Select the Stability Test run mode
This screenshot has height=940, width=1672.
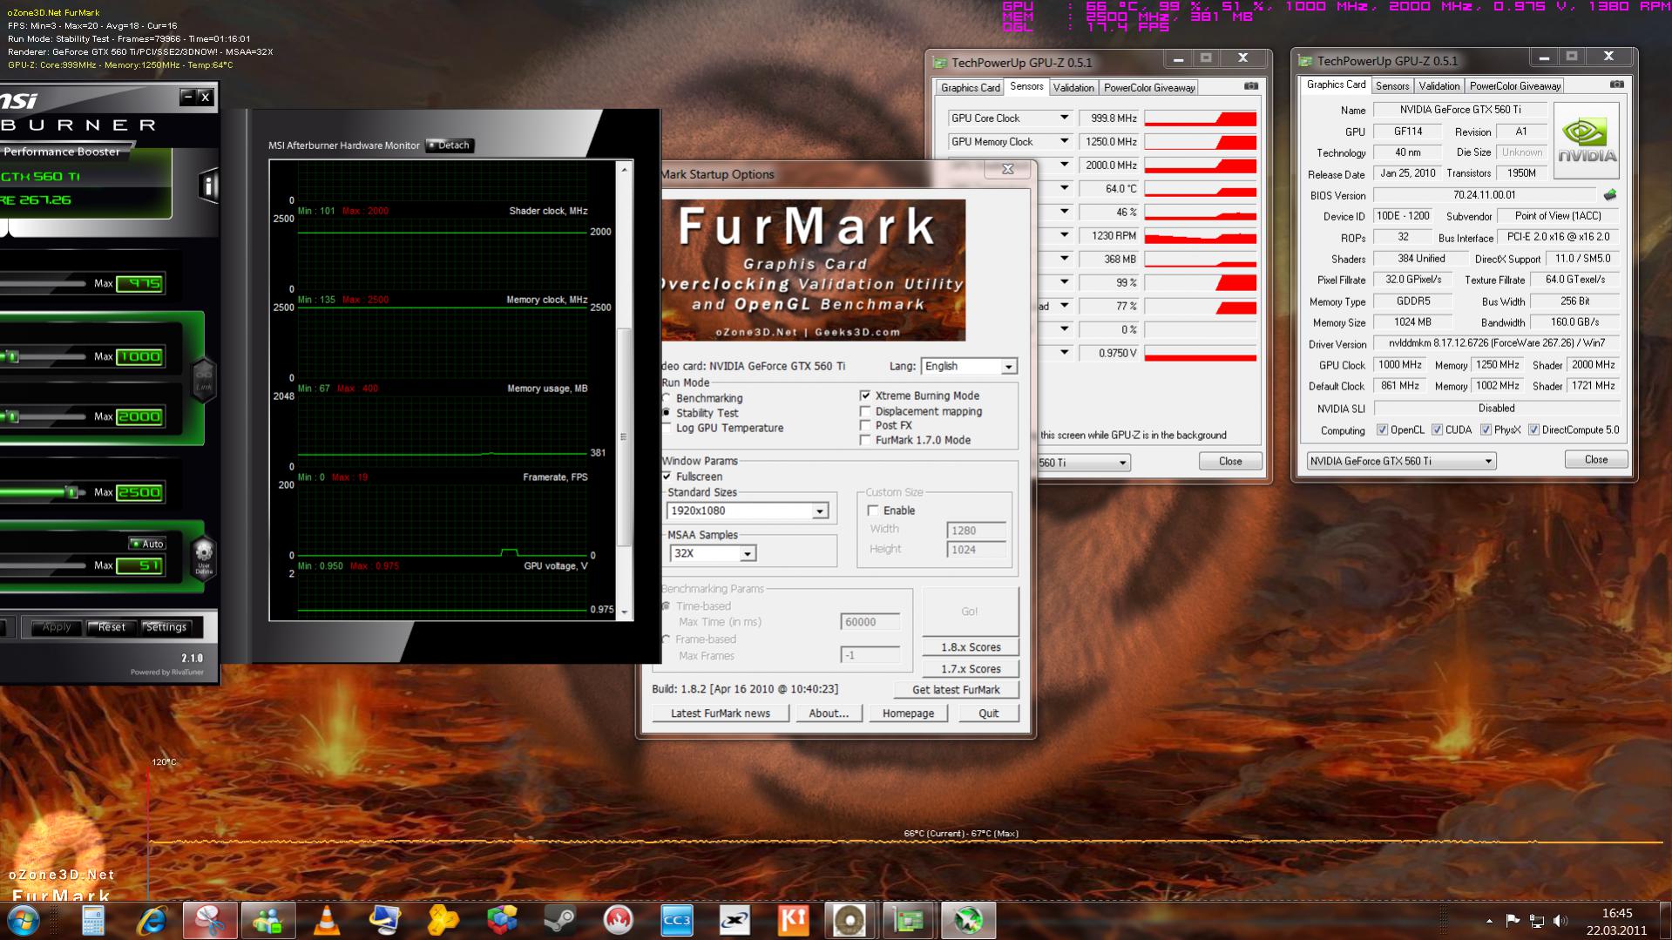coord(667,413)
